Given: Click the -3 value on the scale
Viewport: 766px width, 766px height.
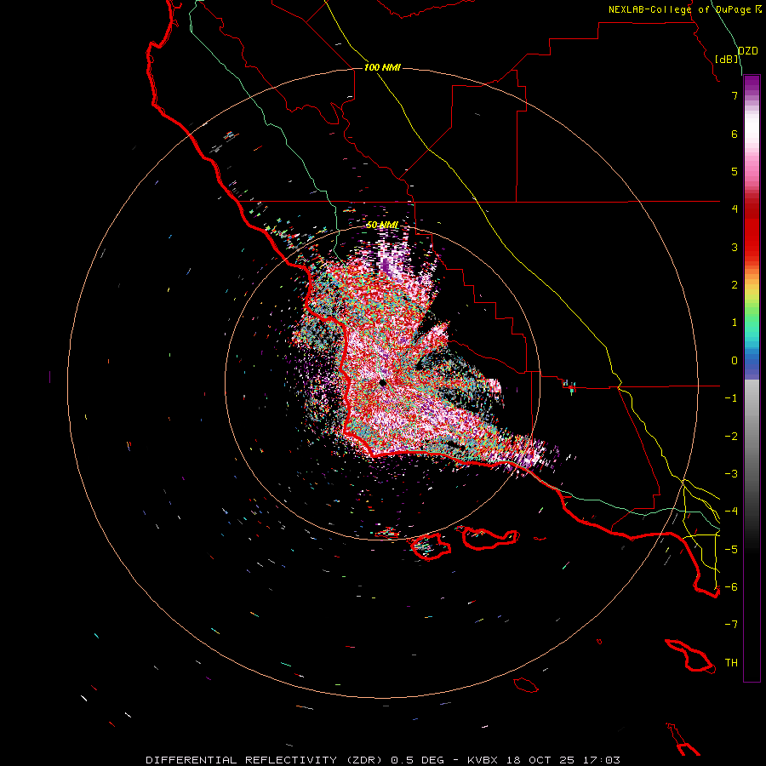Looking at the screenshot, I should coord(731,474).
